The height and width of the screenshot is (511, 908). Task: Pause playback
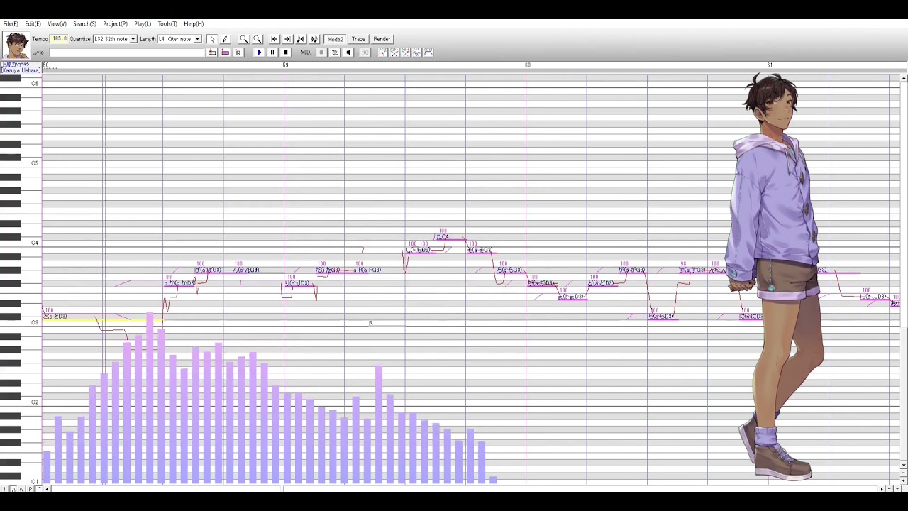[x=272, y=53]
